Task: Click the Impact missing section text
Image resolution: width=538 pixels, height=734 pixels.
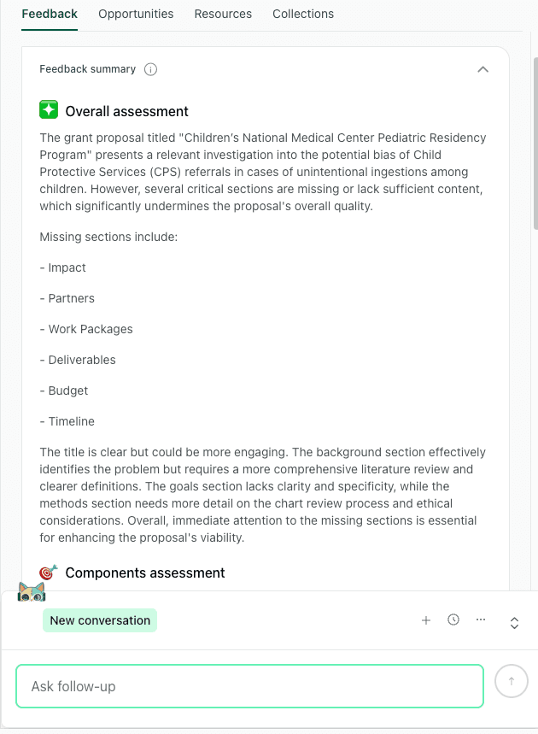Action: pos(62,267)
